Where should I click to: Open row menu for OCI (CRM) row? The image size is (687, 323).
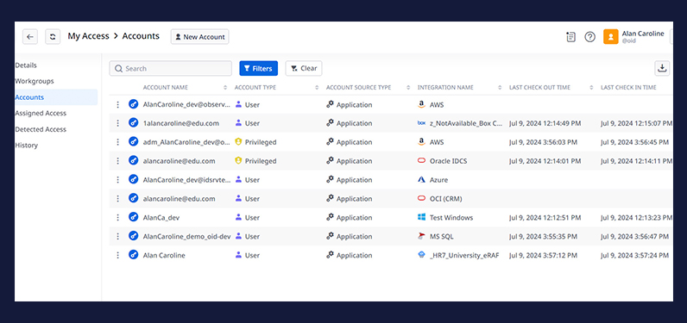click(117, 198)
